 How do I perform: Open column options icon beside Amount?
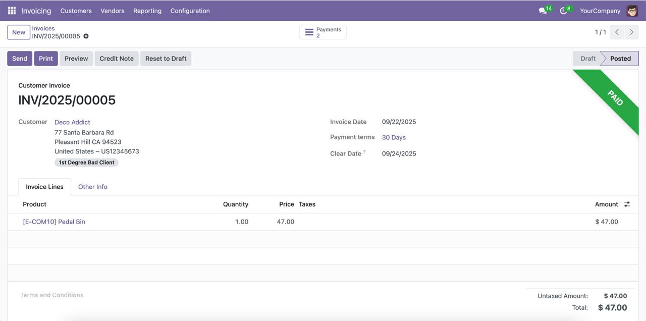pos(627,204)
